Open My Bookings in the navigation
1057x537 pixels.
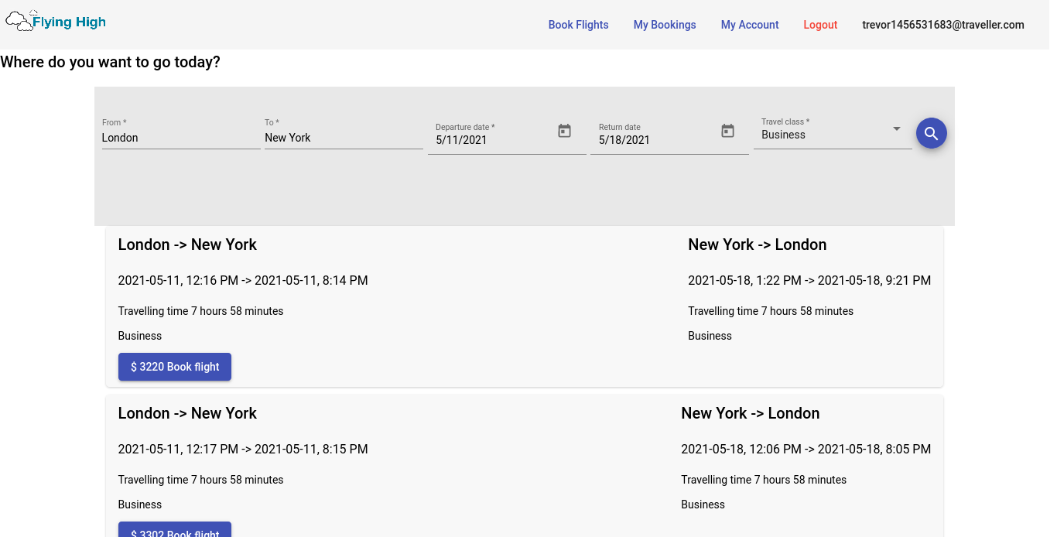[665, 25]
